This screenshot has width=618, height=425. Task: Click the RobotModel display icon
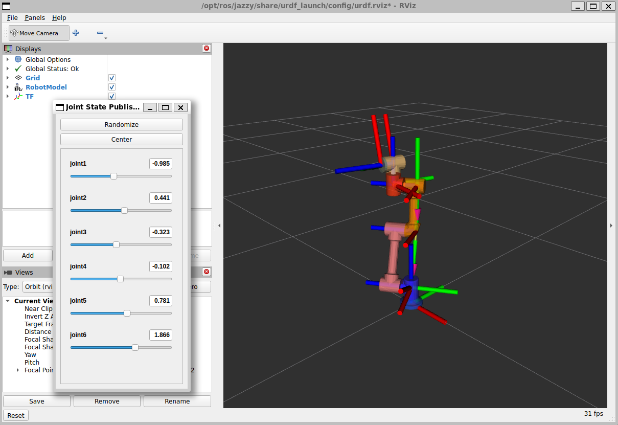click(18, 87)
